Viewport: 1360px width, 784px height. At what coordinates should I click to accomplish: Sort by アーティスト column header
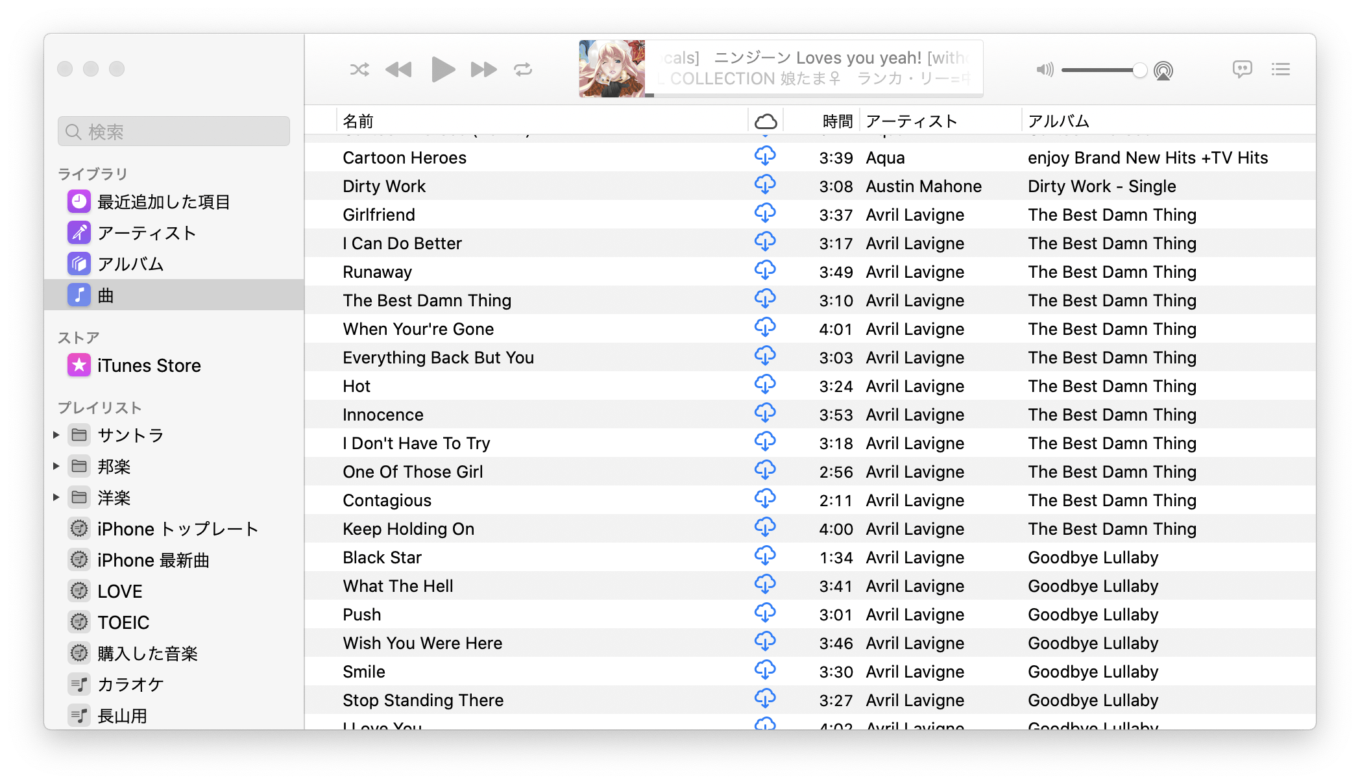[x=941, y=121]
